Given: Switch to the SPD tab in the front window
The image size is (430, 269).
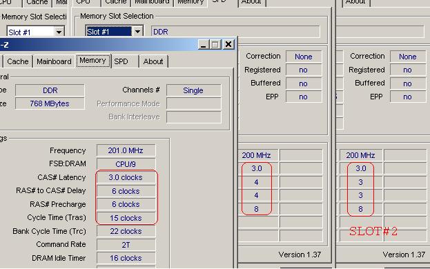Looking at the screenshot, I should tap(121, 61).
